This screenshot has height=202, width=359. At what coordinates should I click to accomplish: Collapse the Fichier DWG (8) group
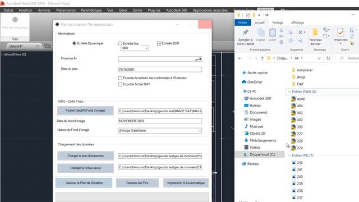(289, 91)
